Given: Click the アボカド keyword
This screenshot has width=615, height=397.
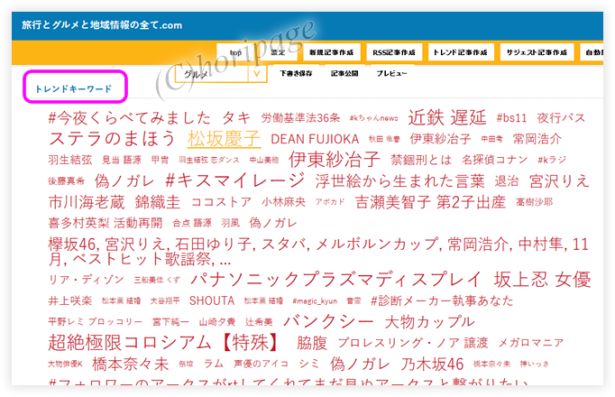Looking at the screenshot, I should click(330, 202).
